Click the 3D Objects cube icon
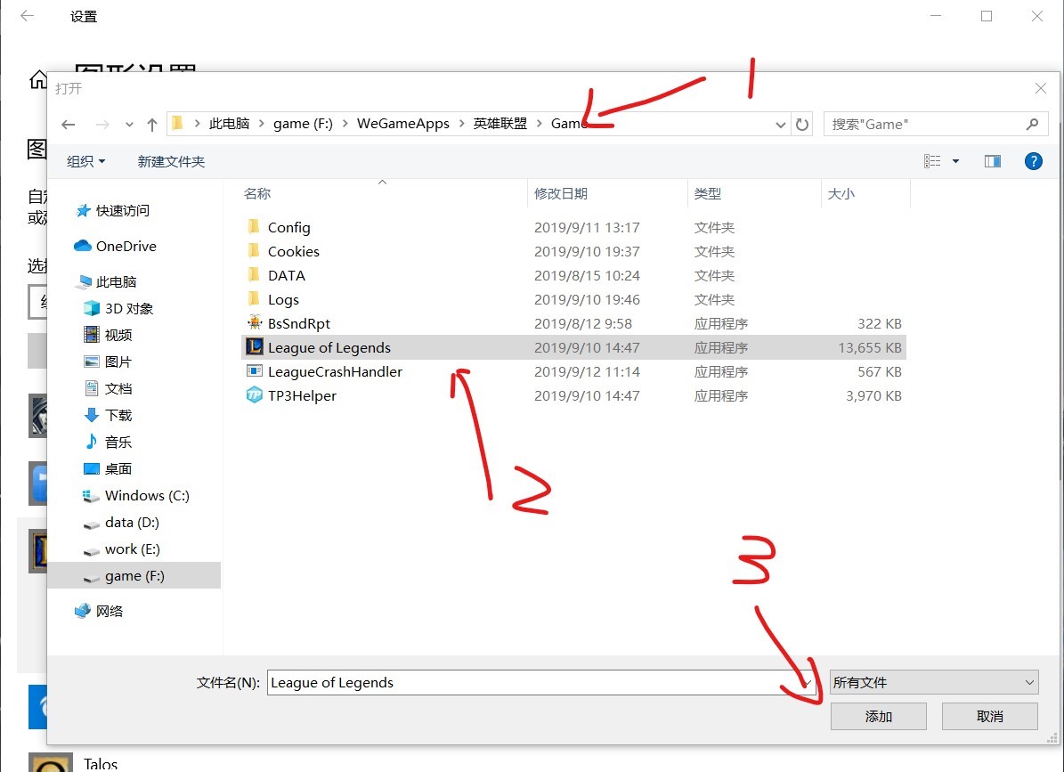Image resolution: width=1064 pixels, height=772 pixels. (91, 308)
